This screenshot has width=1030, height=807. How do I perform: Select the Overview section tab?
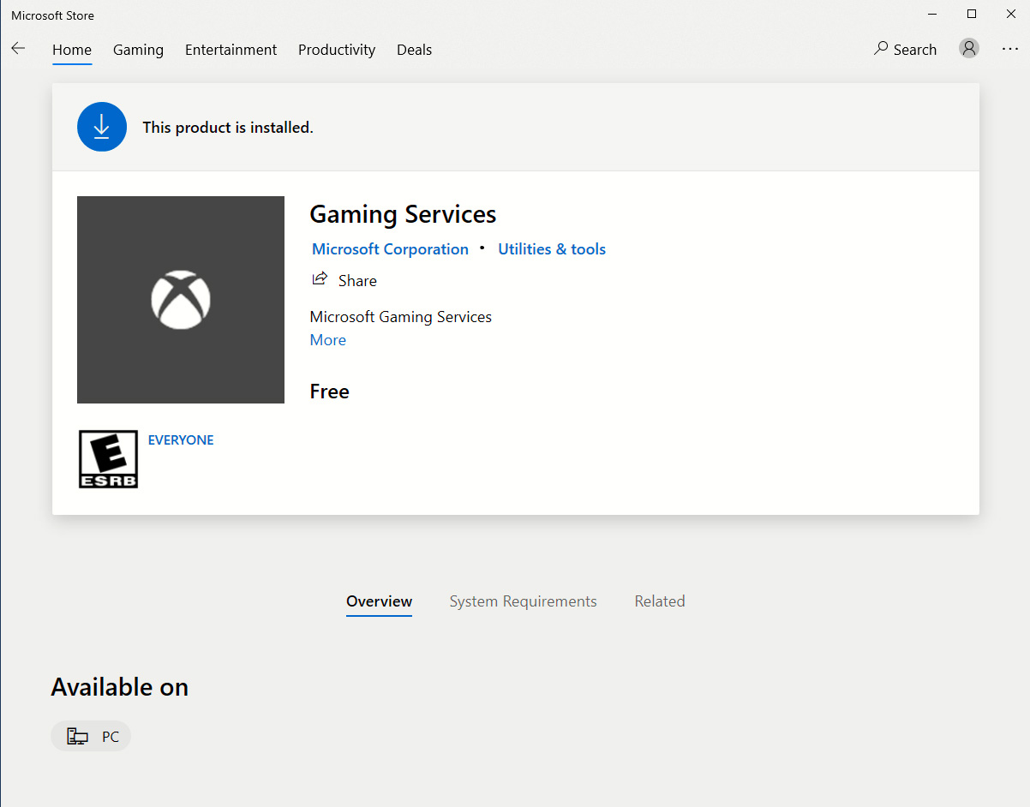(379, 601)
